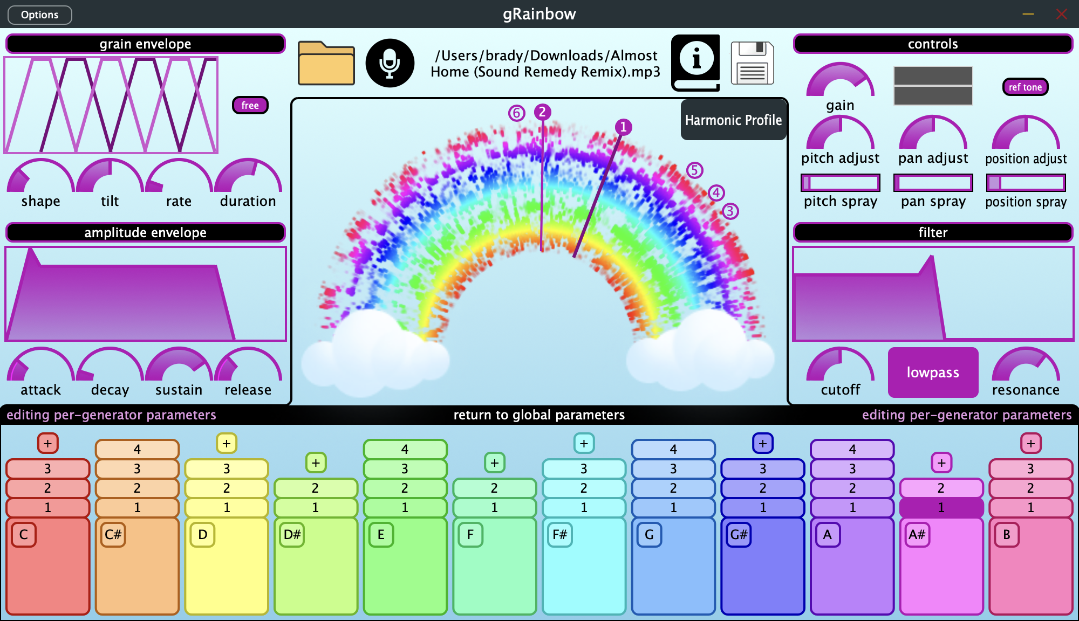Screen dimensions: 1079x621
Task: Open the info book icon
Action: 695,63
